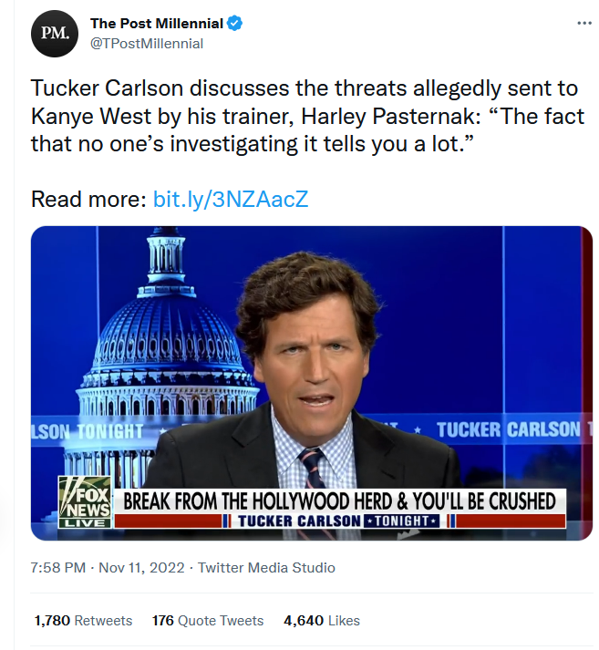View the 176 Quote Tweets
599x650 pixels.
(x=208, y=621)
